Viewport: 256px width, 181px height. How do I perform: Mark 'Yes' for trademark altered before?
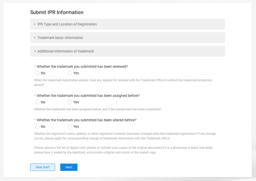point(70,126)
